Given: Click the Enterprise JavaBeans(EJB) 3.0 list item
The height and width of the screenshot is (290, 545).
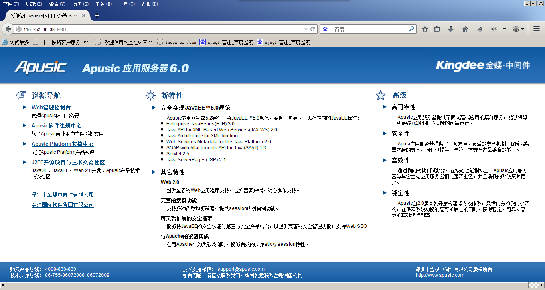Looking at the screenshot, I should tap(200, 124).
